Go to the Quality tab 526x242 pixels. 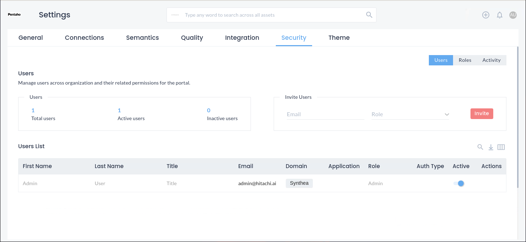192,38
